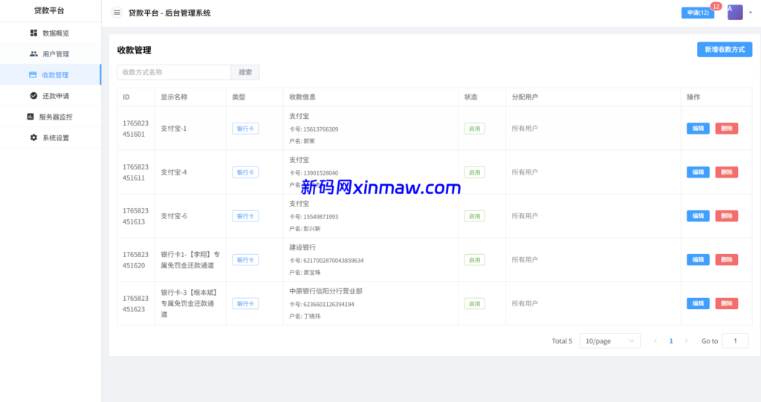Viewport: 761px width, 402px height.
Task: Click the 数据概览 dashboard grid icon
Action: tap(33, 33)
